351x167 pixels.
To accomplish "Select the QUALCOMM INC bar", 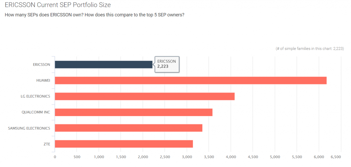I will click(x=134, y=112).
